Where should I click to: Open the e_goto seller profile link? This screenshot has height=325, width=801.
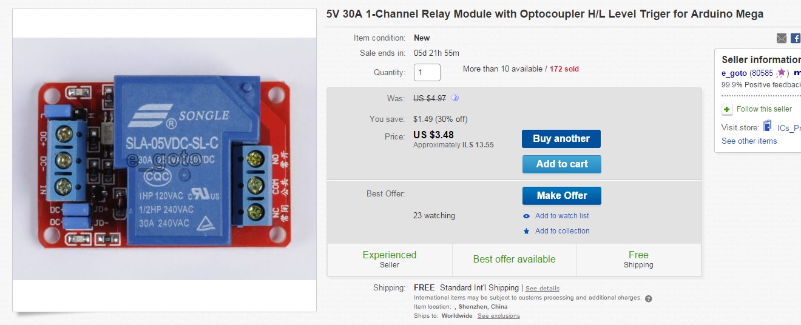734,73
